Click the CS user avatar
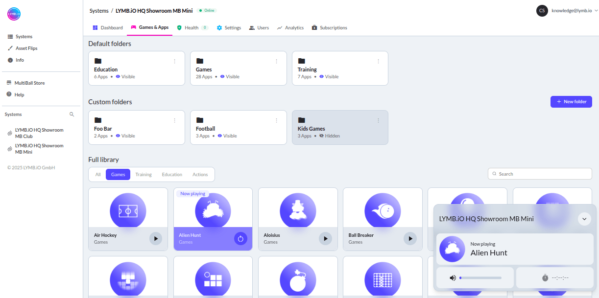The image size is (599, 298). click(542, 11)
